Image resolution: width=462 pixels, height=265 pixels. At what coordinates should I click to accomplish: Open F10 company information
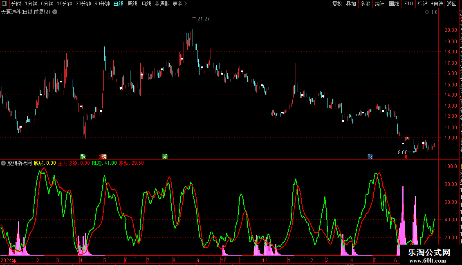click(x=408, y=4)
